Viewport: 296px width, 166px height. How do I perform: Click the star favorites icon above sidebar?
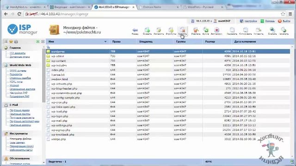point(11,41)
